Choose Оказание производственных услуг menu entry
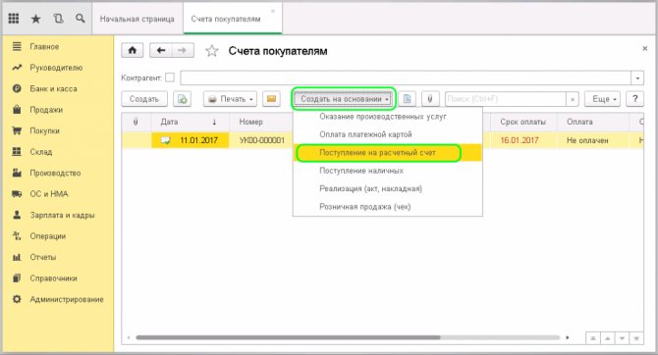The width and height of the screenshot is (658, 355). [387, 117]
